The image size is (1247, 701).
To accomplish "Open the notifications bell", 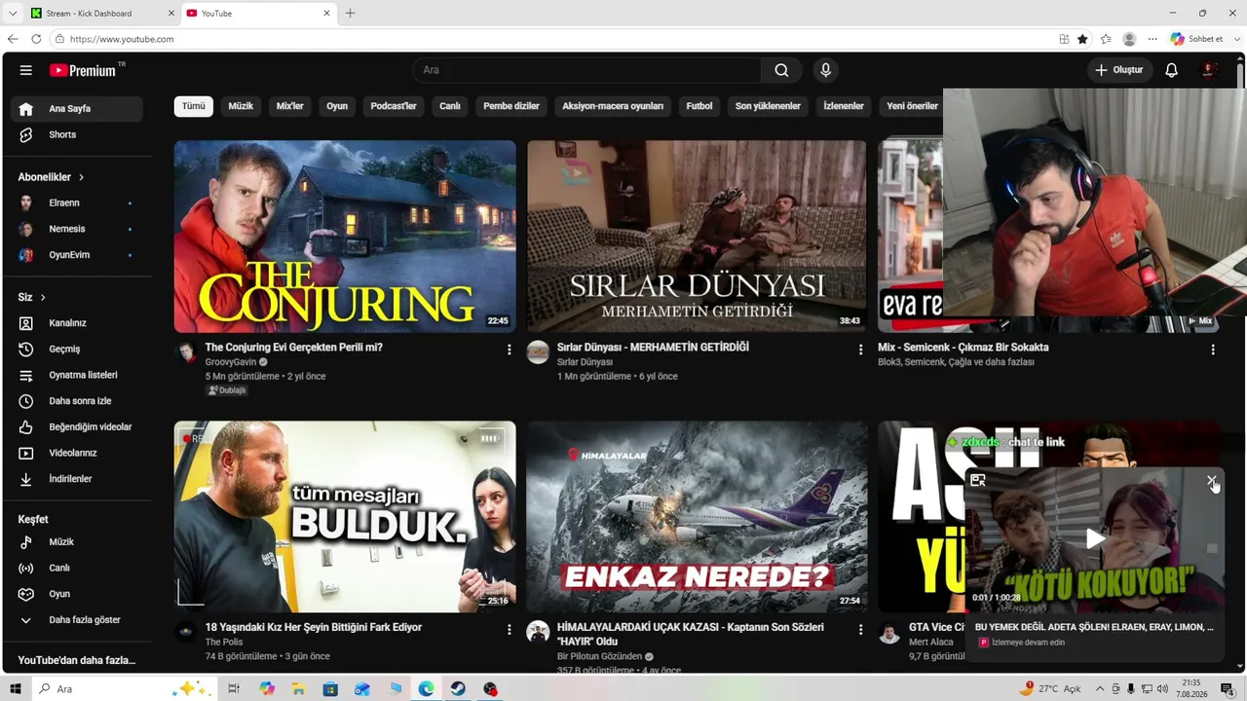I will 1171,70.
